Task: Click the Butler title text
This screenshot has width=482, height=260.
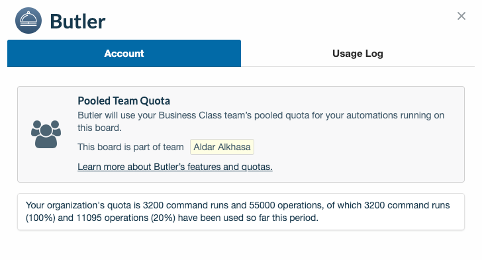Action: click(x=77, y=21)
